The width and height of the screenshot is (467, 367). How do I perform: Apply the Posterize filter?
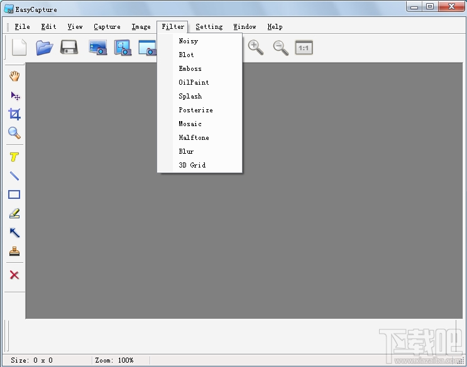click(x=199, y=110)
